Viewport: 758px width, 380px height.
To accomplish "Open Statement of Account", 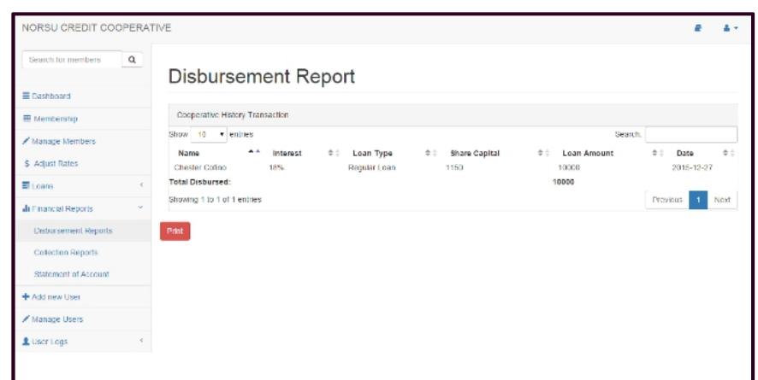I will click(x=83, y=274).
